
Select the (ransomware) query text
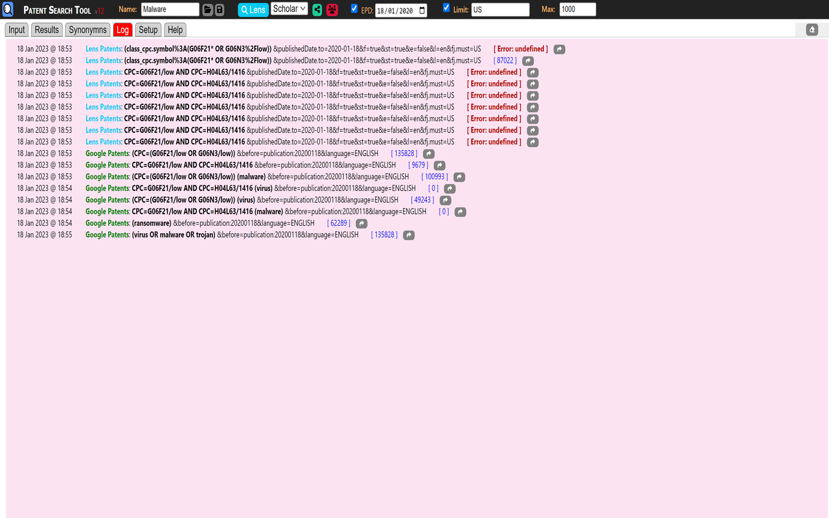[152, 223]
